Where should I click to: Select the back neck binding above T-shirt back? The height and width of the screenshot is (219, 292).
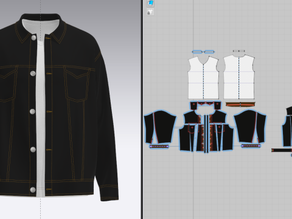pyautogui.click(x=239, y=51)
